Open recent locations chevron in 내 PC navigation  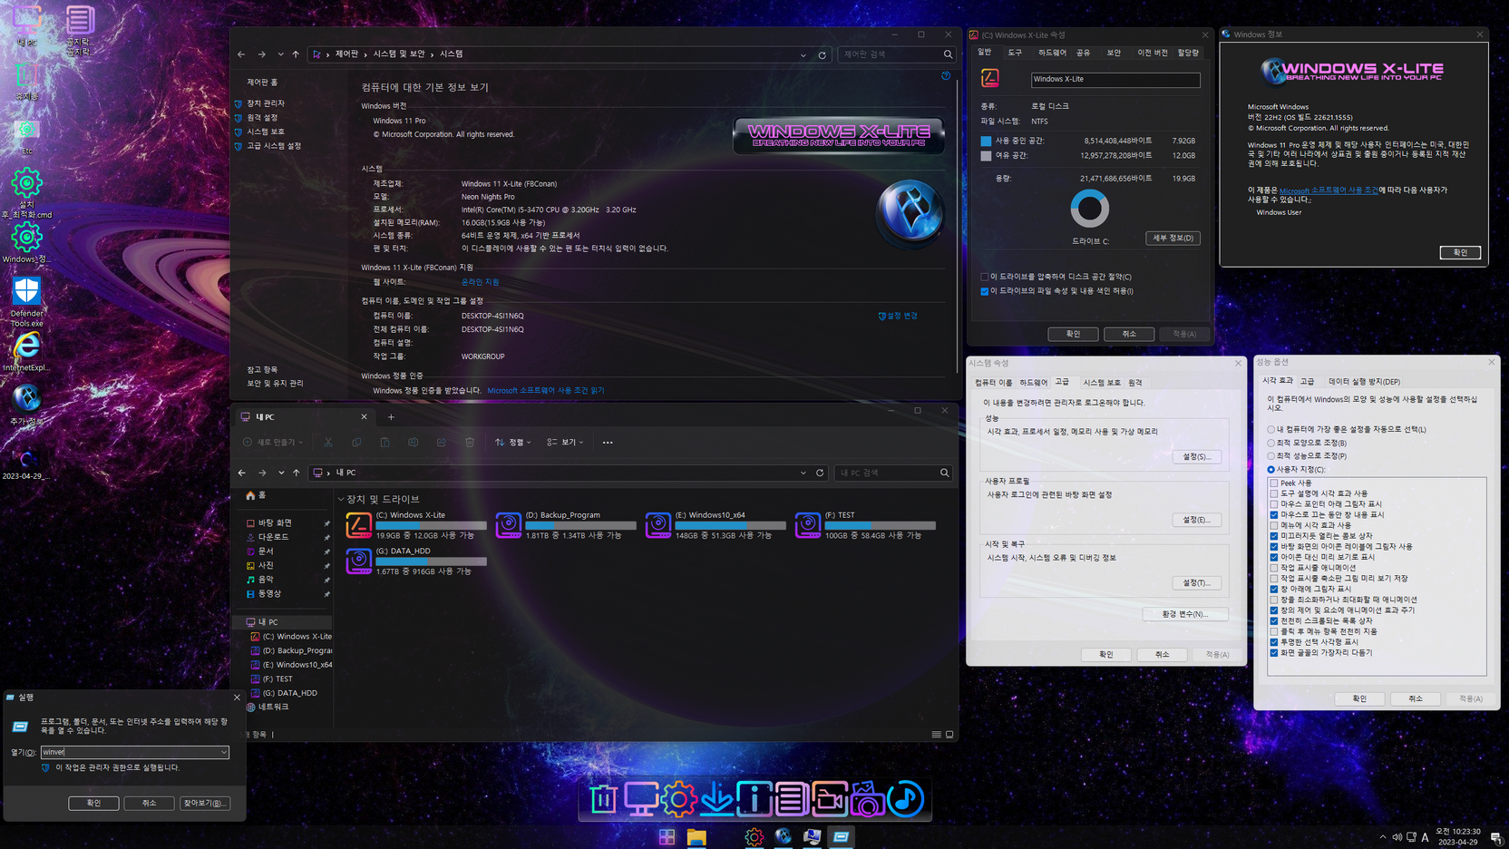[x=281, y=473]
